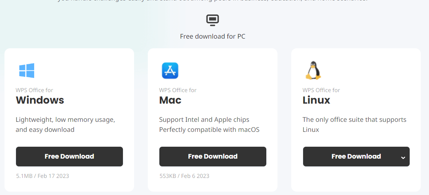The width and height of the screenshot is (429, 195).
Task: Click the 553KB / Feb 6 2023 text
Action: pos(184,176)
